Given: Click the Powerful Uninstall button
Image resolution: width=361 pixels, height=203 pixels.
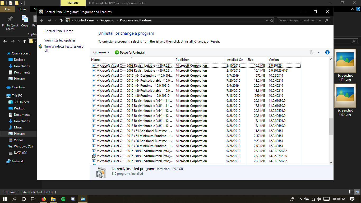Looking at the screenshot, I should click(130, 52).
